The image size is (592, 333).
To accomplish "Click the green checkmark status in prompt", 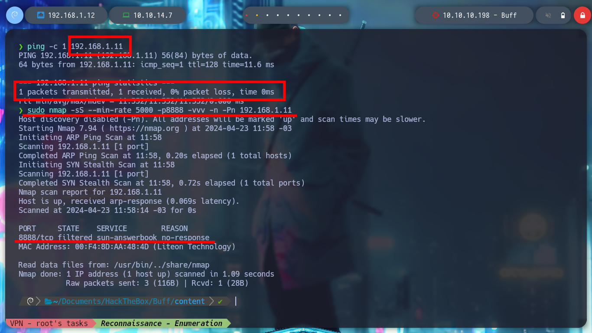I will [x=220, y=301].
